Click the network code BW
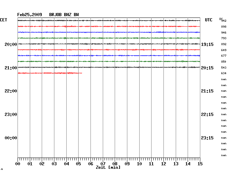Viewport: 228px width, 173px height. [76, 15]
